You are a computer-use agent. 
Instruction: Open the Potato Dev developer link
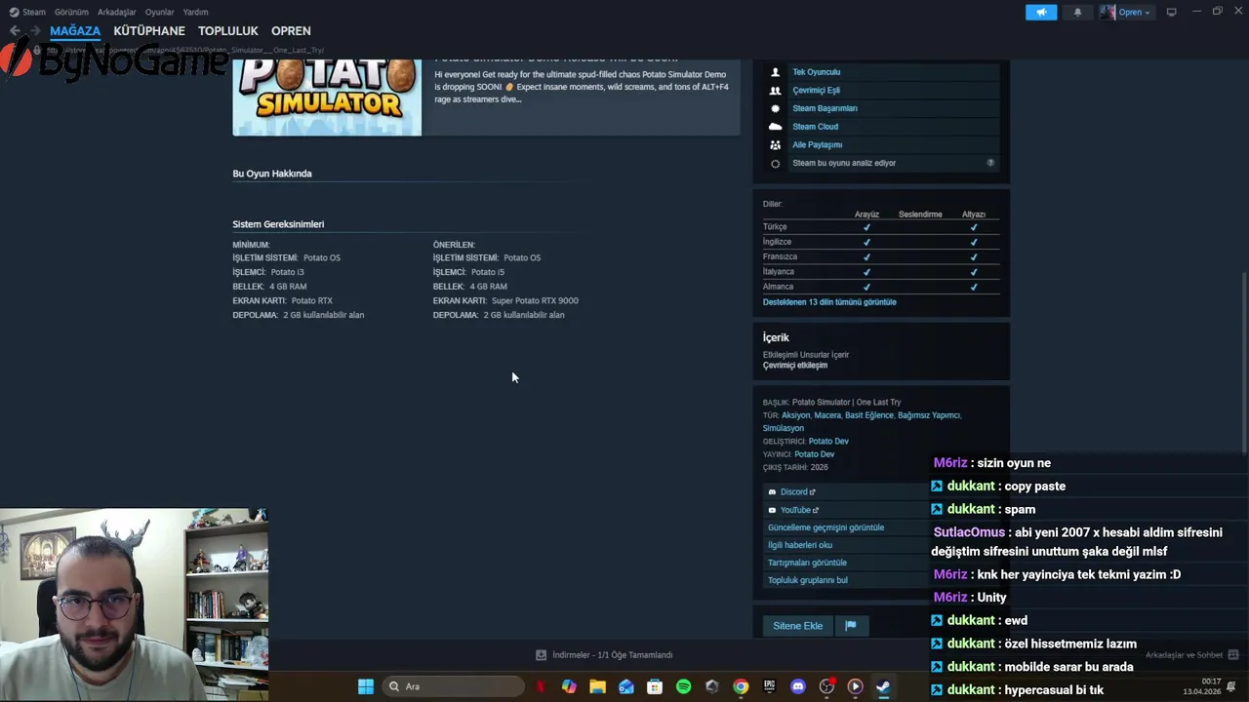[828, 442]
